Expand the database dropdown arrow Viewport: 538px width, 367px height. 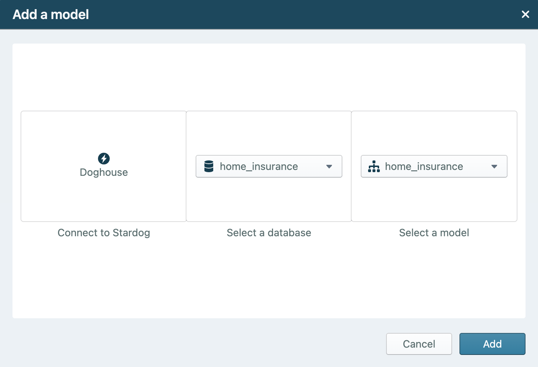[329, 167]
